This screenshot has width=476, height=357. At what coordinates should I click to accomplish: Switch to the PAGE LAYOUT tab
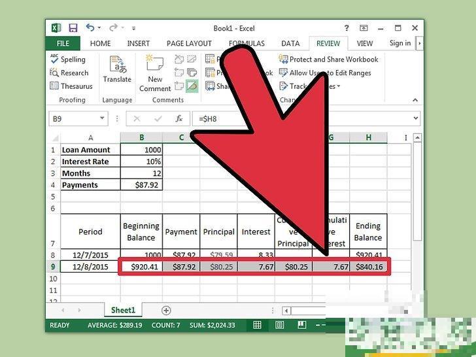tap(189, 44)
